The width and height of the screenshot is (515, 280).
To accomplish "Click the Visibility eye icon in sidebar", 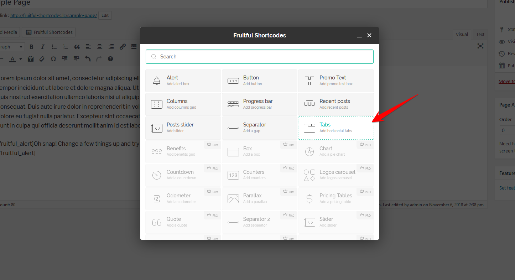I will click(502, 42).
